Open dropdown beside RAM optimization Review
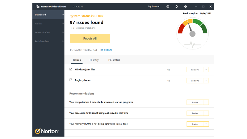This screenshot has height=139, width=247. [x=206, y=124]
